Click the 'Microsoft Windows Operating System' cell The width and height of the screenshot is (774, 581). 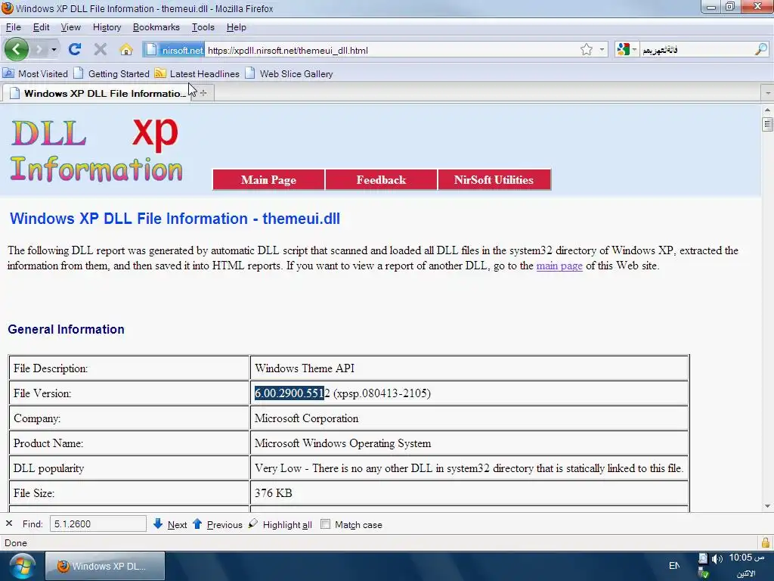coord(469,443)
